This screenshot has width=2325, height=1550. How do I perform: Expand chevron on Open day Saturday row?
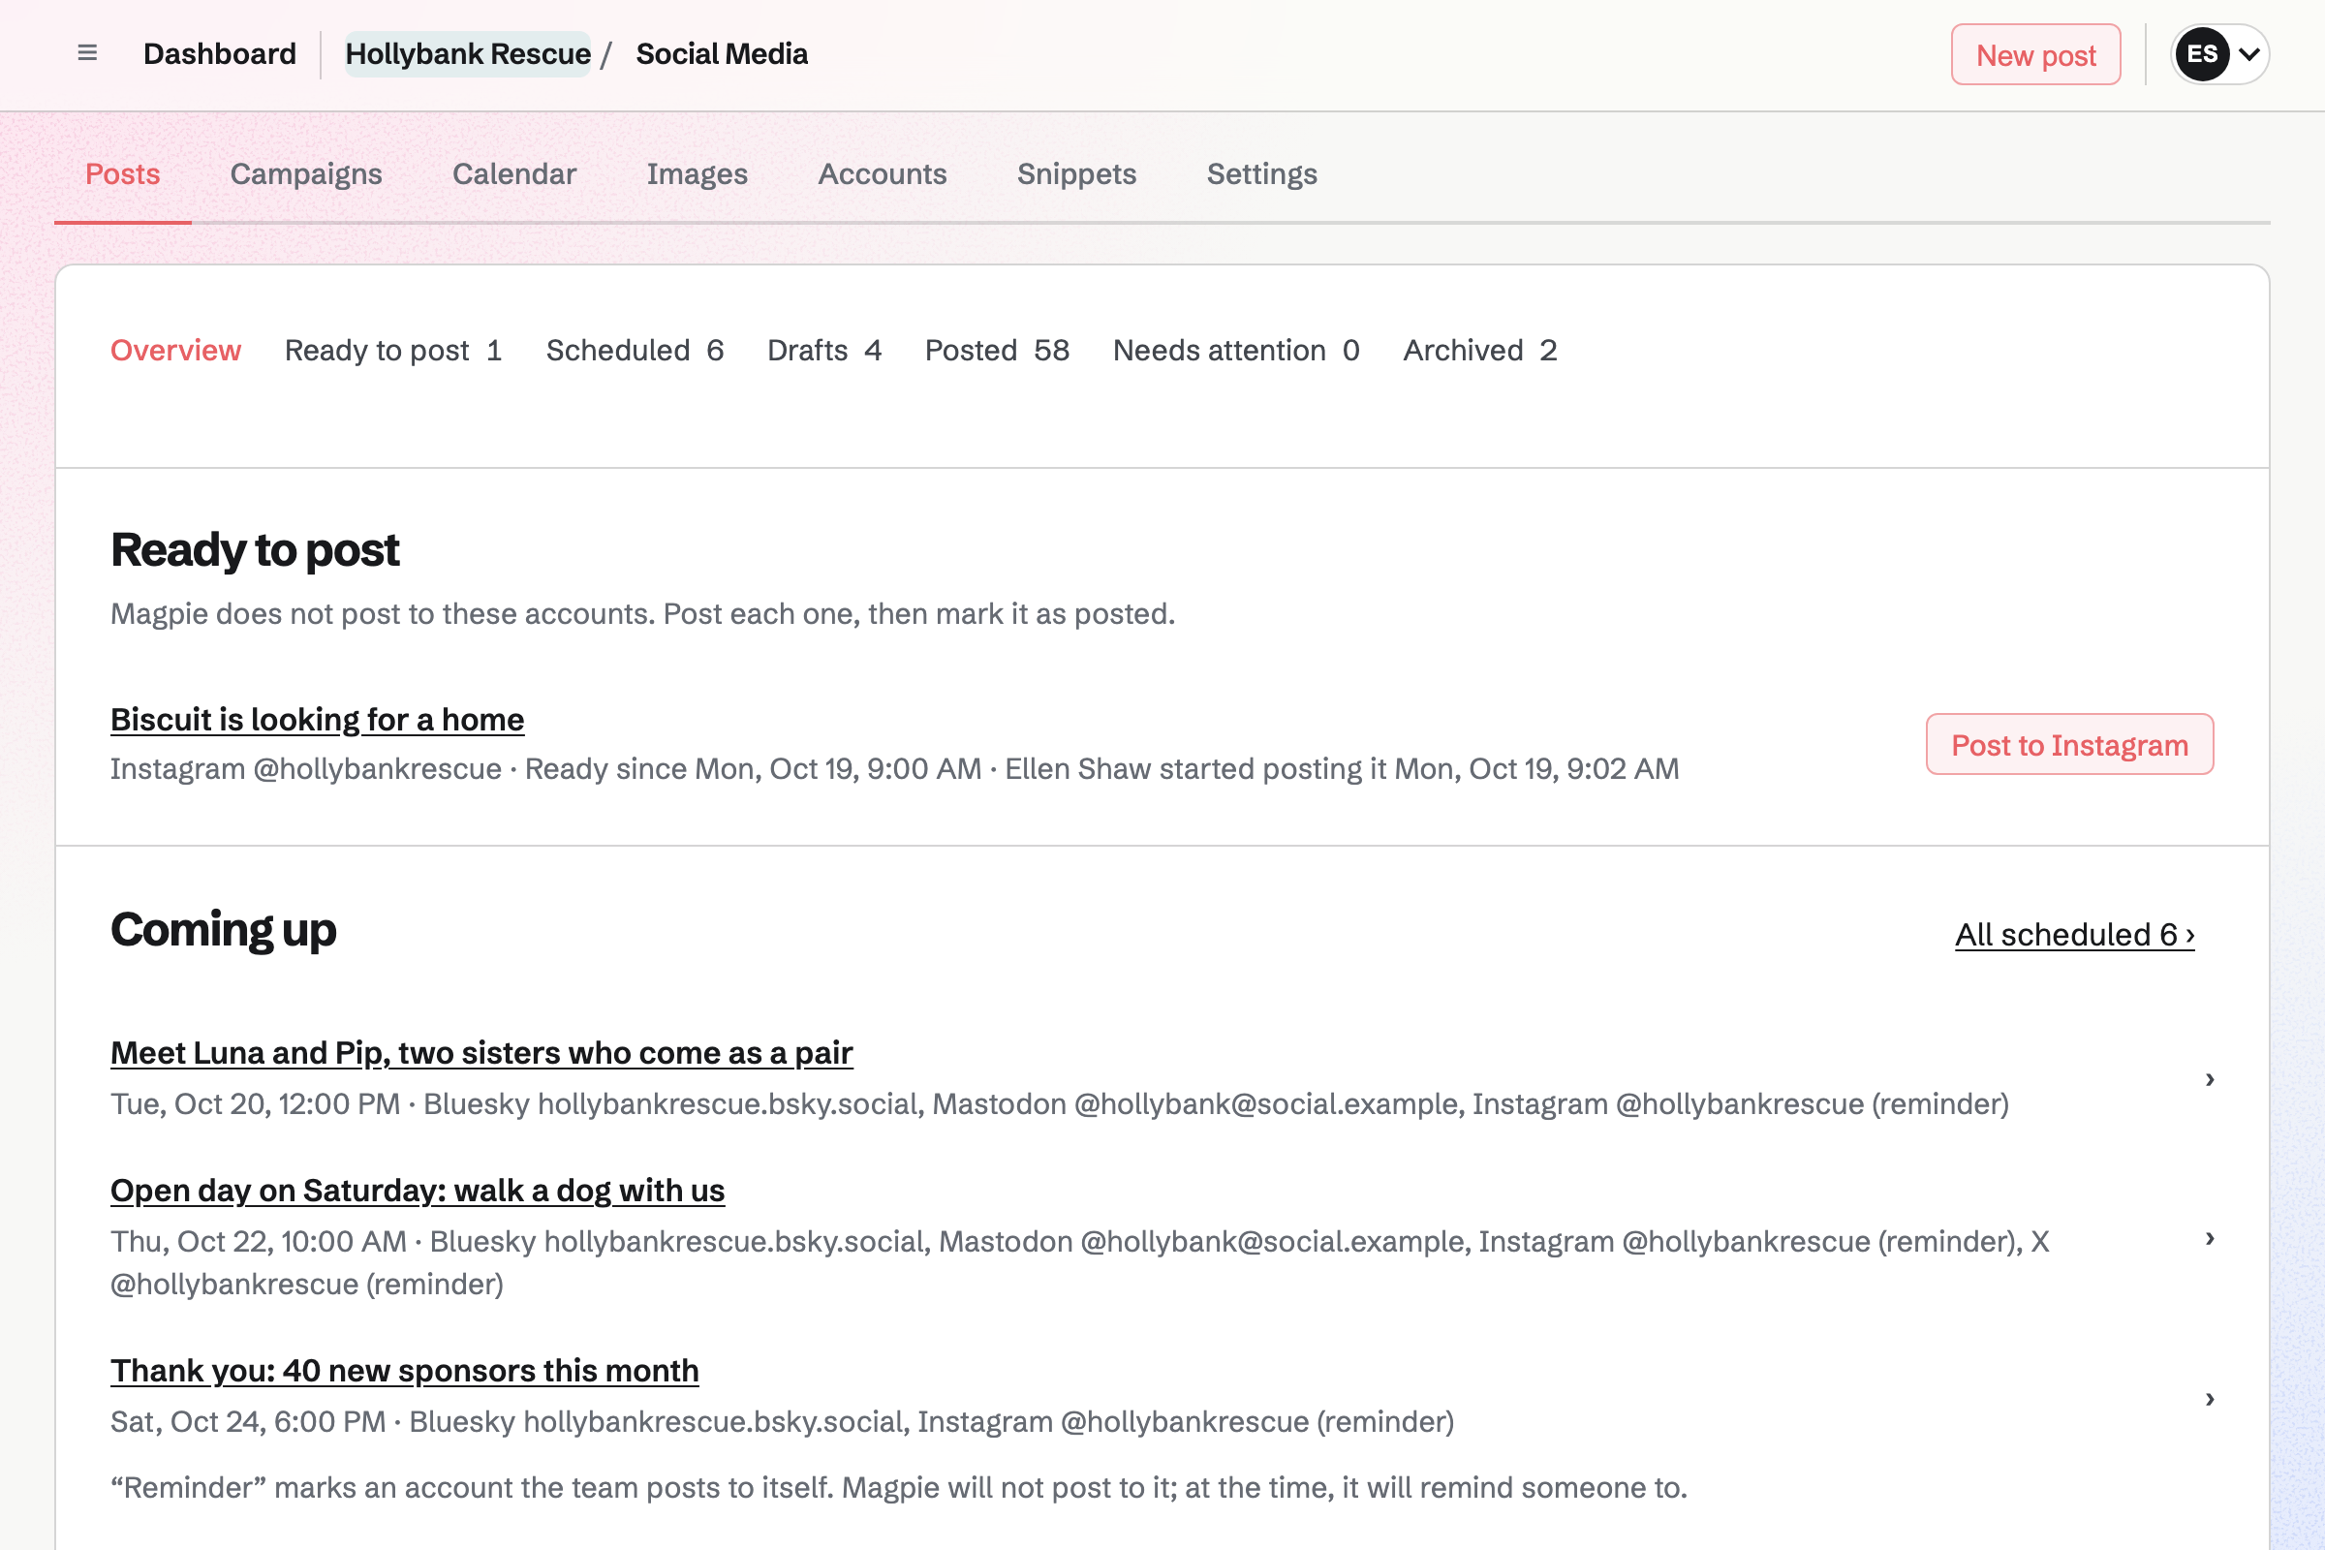[x=2210, y=1238]
